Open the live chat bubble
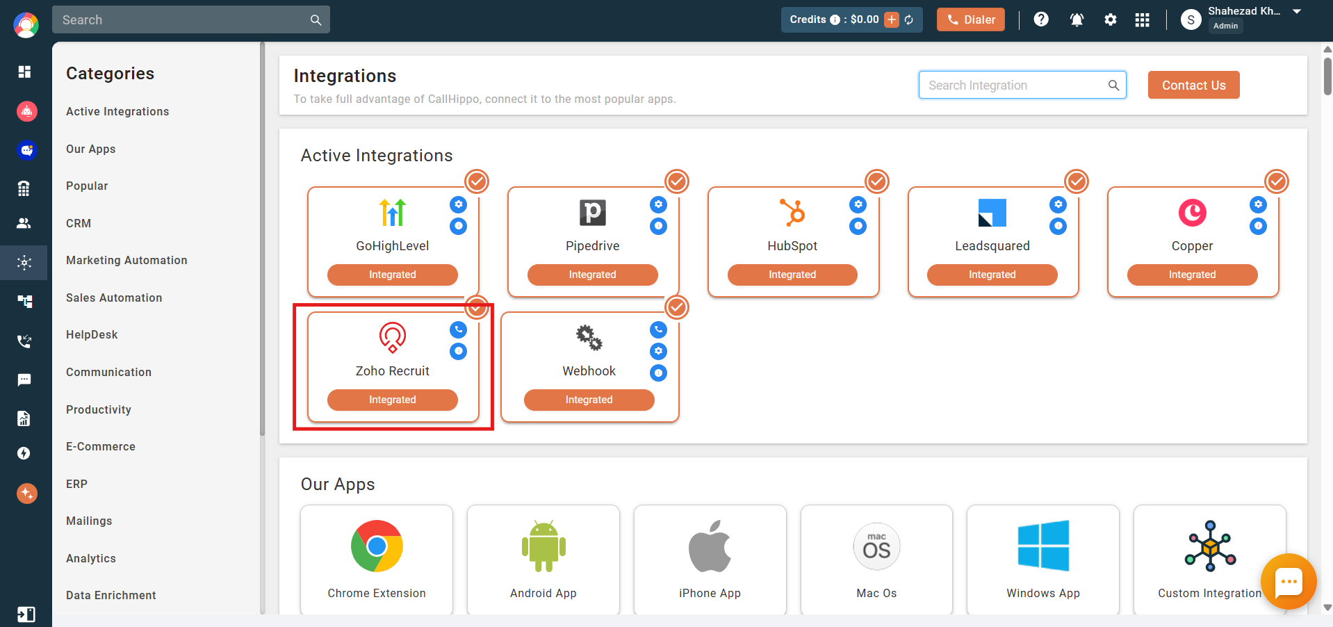This screenshot has width=1333, height=627. click(x=1289, y=582)
